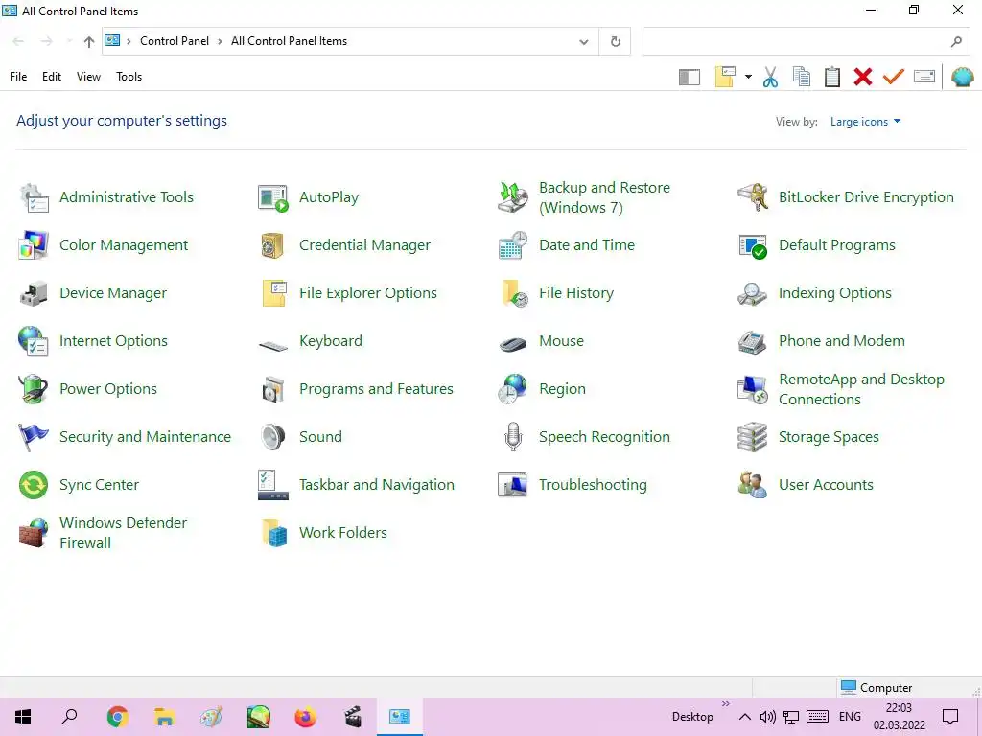Screen dimensions: 982x736
Task: Open the Default Programs icon
Action: [x=753, y=245]
